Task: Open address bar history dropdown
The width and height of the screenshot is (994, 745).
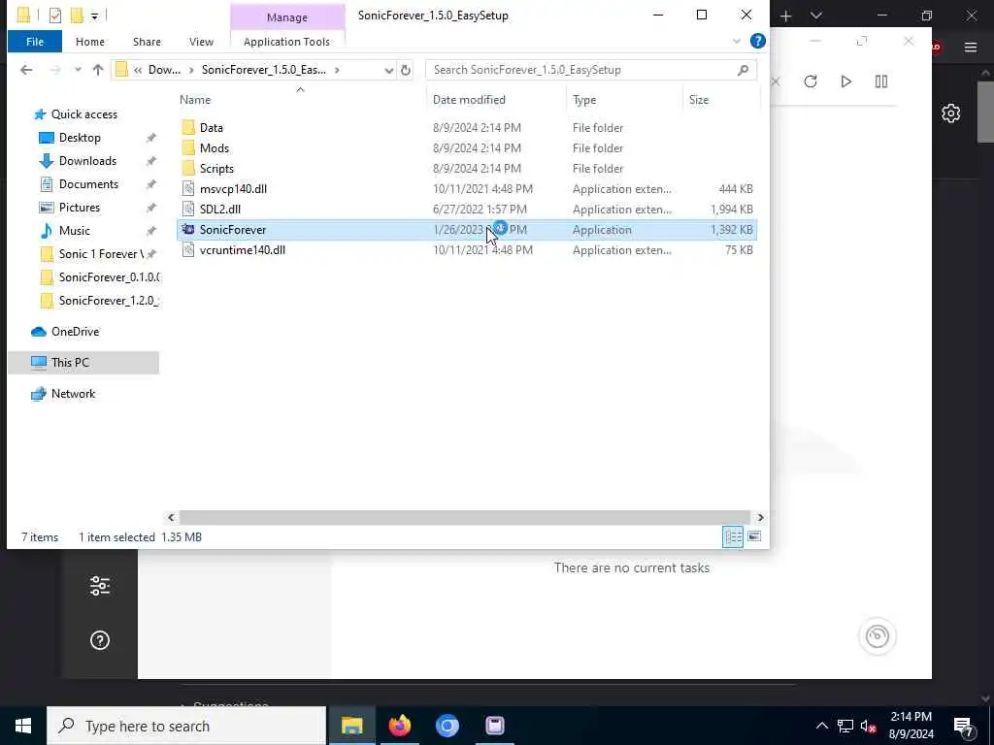Action: coord(388,70)
